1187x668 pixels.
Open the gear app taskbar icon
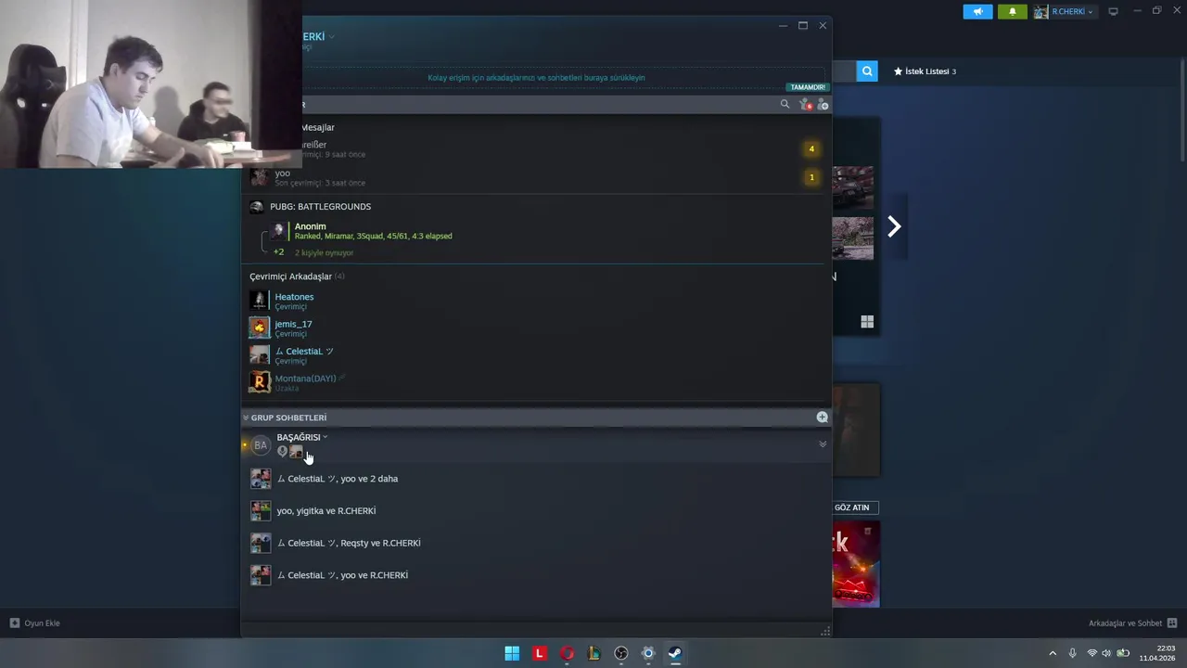click(648, 653)
